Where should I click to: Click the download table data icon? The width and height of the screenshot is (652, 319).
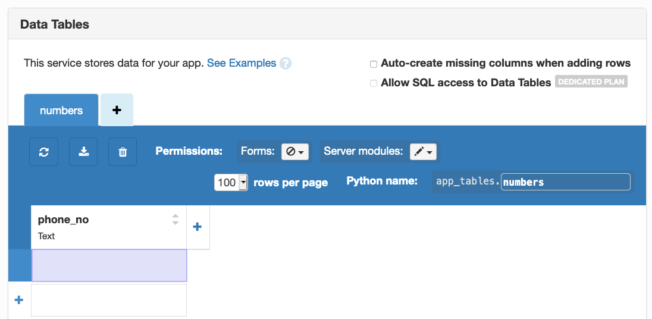(x=83, y=152)
